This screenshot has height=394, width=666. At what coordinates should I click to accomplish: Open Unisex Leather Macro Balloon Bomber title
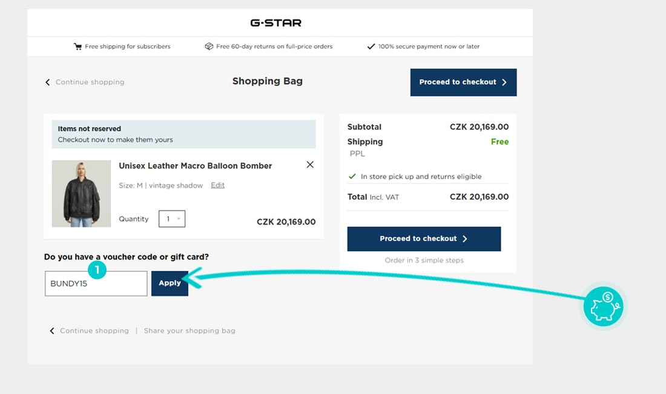[x=195, y=166]
